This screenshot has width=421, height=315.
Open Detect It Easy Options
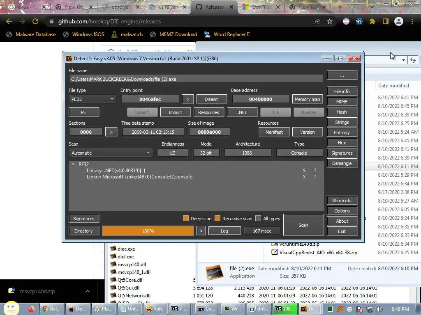pyautogui.click(x=342, y=211)
